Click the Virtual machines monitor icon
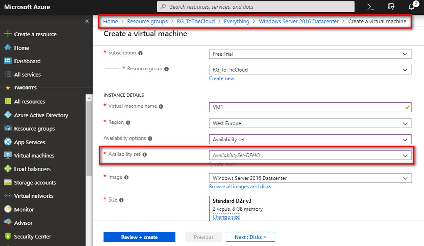Viewport: 424px width, 246px height. coord(8,155)
